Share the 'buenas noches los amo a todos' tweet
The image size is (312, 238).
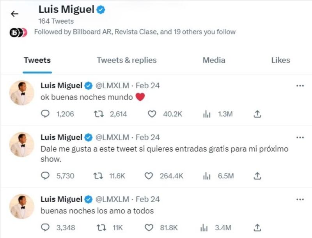pos(257,227)
